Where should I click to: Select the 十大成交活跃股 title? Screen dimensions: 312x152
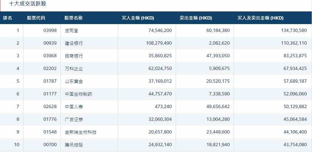tap(28, 4)
